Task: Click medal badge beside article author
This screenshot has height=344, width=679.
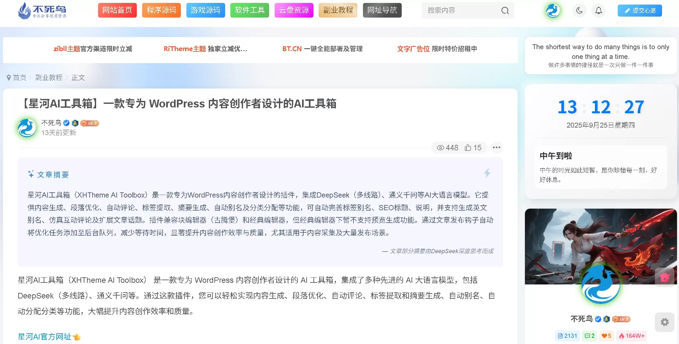Action: tap(75, 123)
